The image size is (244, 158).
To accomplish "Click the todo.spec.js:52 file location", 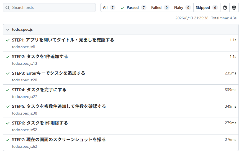I will [x=24, y=130].
